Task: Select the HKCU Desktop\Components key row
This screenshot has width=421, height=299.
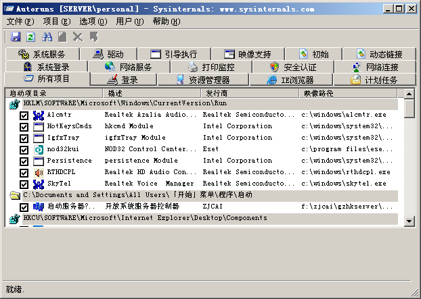Action: pyautogui.click(x=210, y=219)
